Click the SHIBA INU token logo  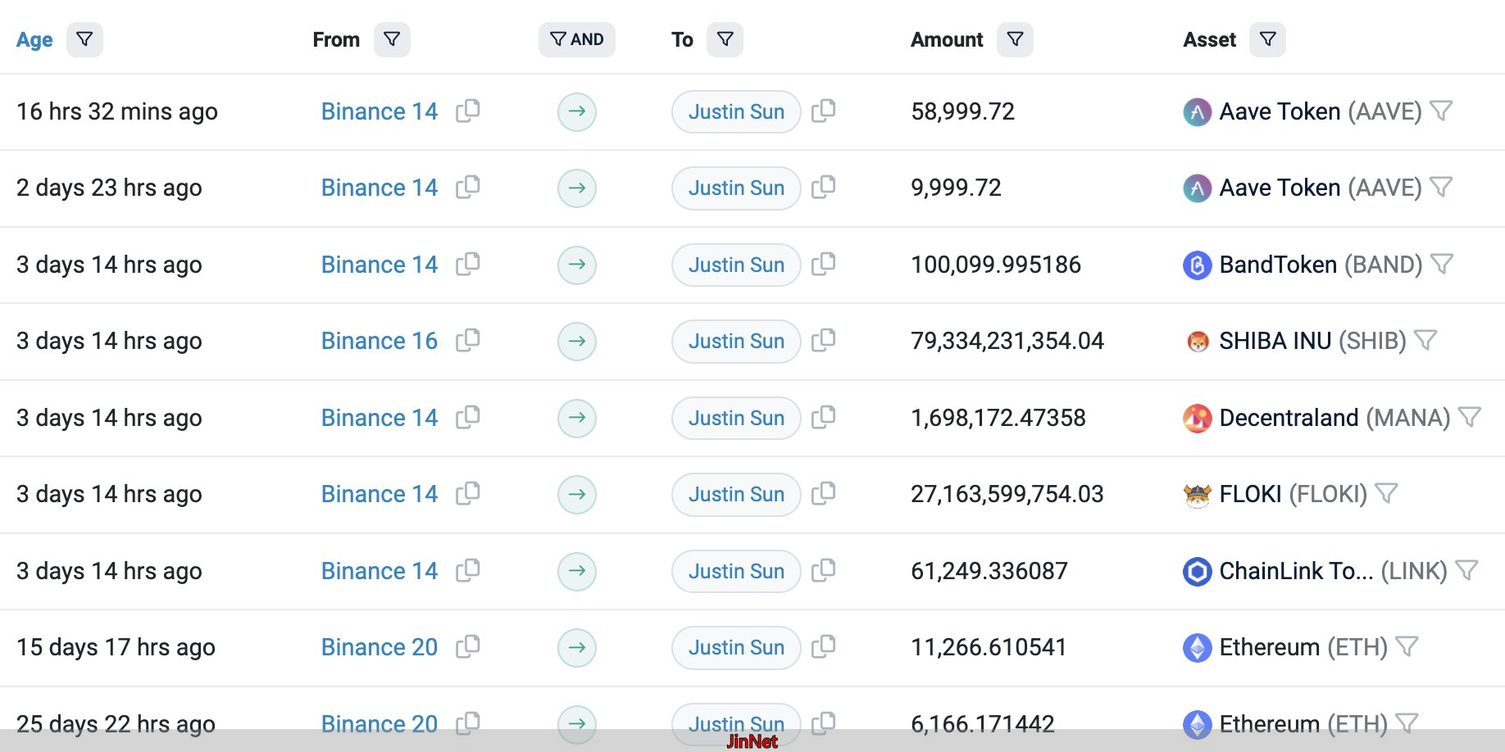click(1198, 341)
